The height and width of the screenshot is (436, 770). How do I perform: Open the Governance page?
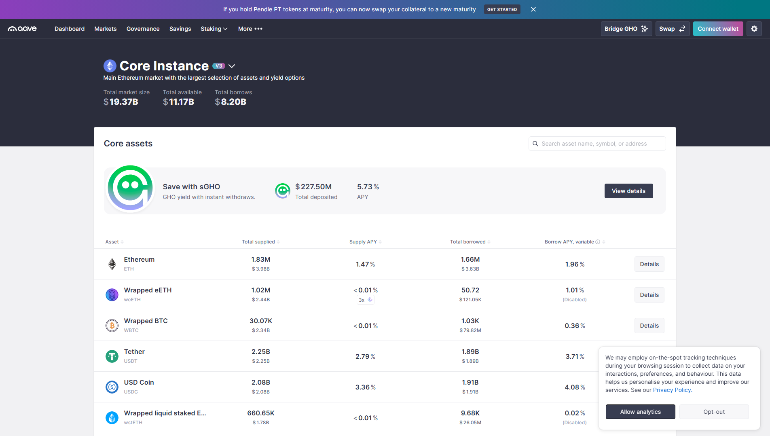click(143, 29)
